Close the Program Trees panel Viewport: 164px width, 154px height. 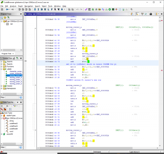pyautogui.click(x=21, y=14)
